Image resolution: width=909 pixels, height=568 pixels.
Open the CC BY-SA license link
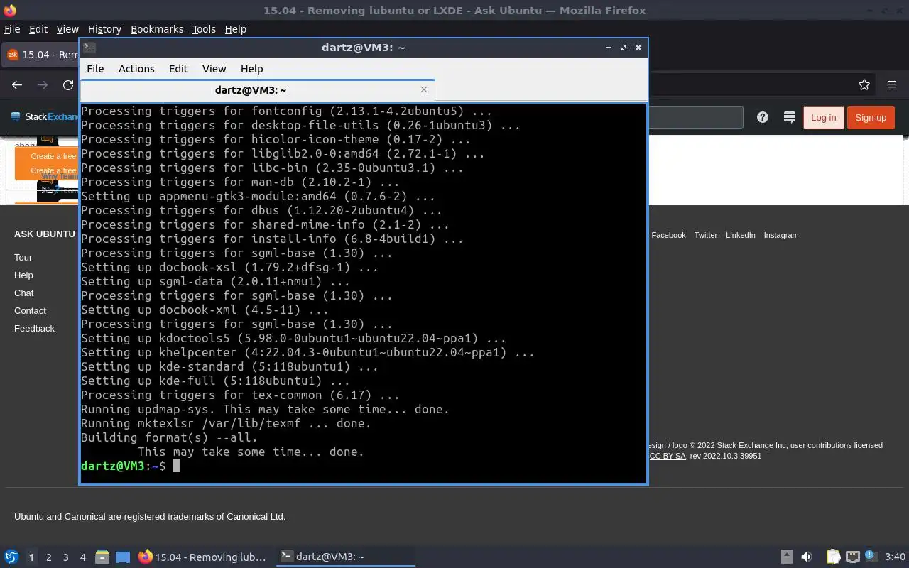tap(668, 456)
